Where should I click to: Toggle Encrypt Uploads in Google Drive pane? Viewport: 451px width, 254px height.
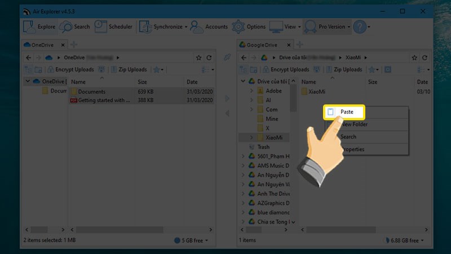pyautogui.click(x=286, y=69)
